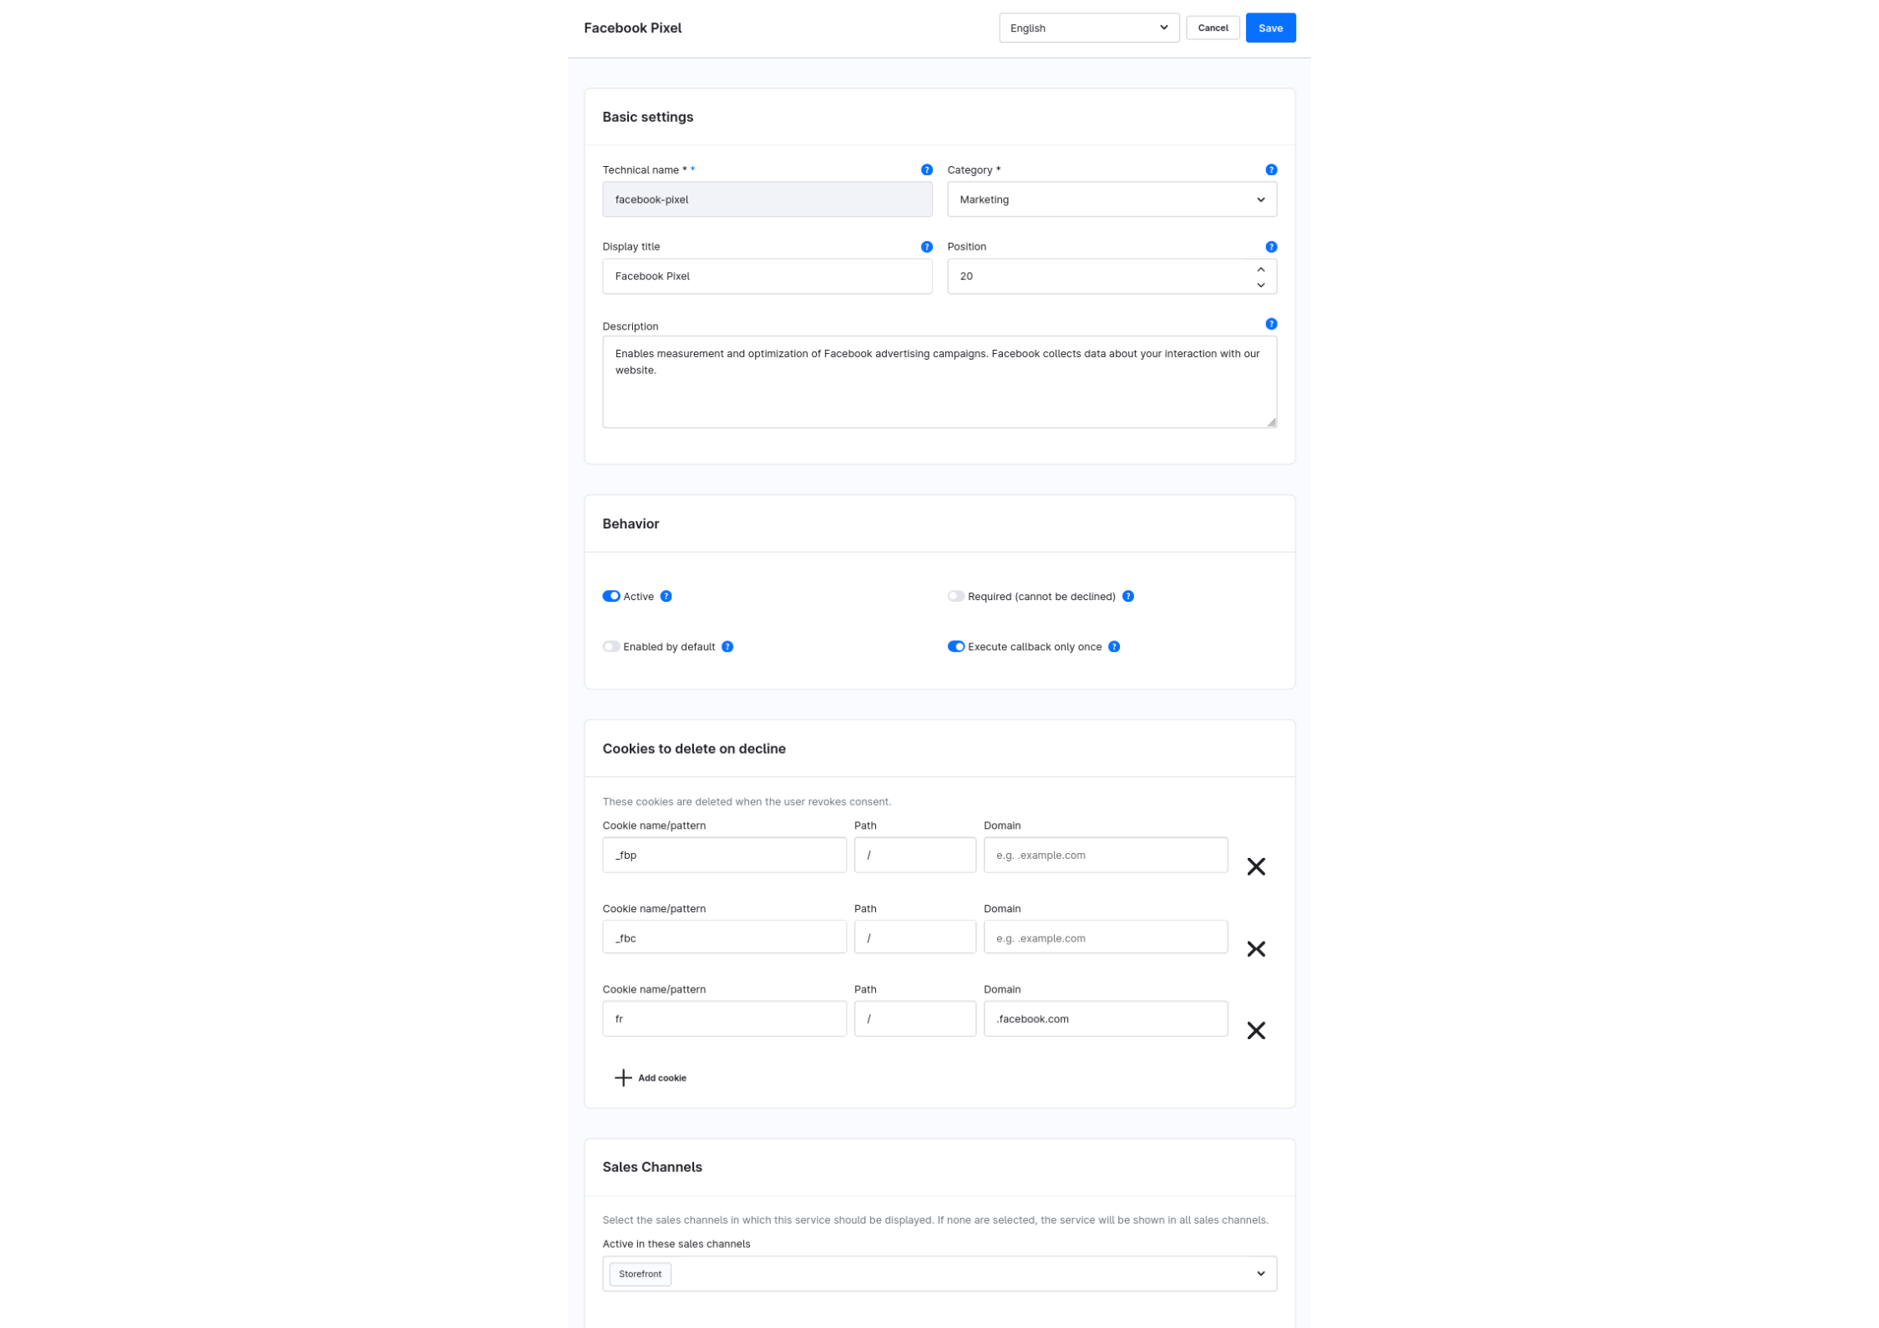
Task: Edit the .facebook.com Domain field
Action: pos(1105,1019)
